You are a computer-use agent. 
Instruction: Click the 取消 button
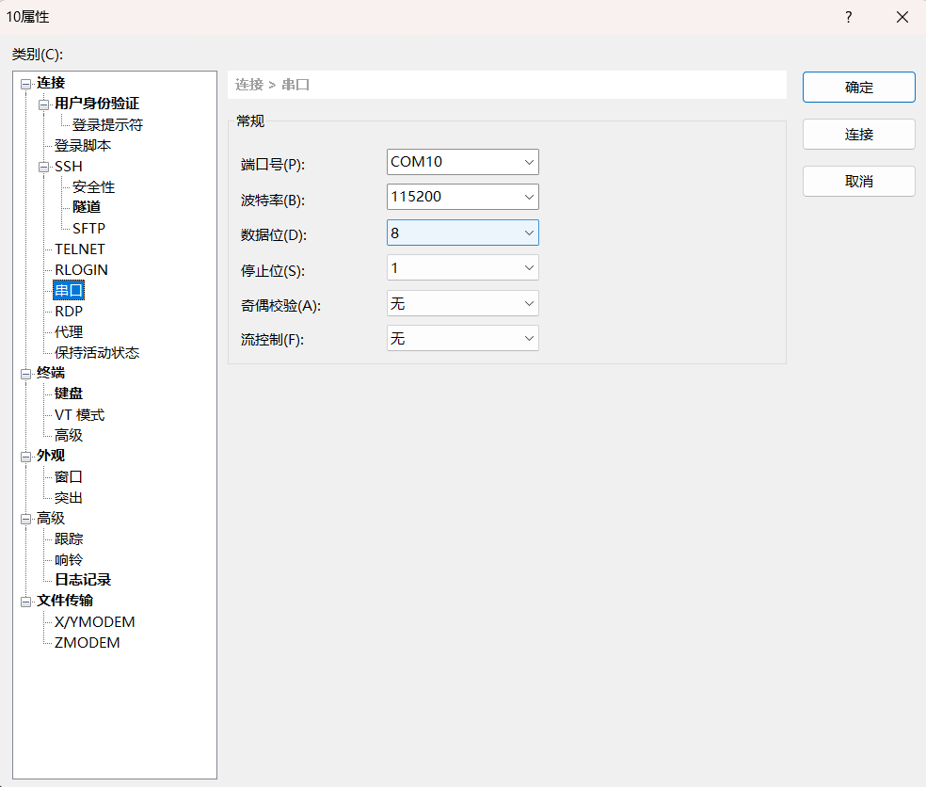[x=858, y=181]
